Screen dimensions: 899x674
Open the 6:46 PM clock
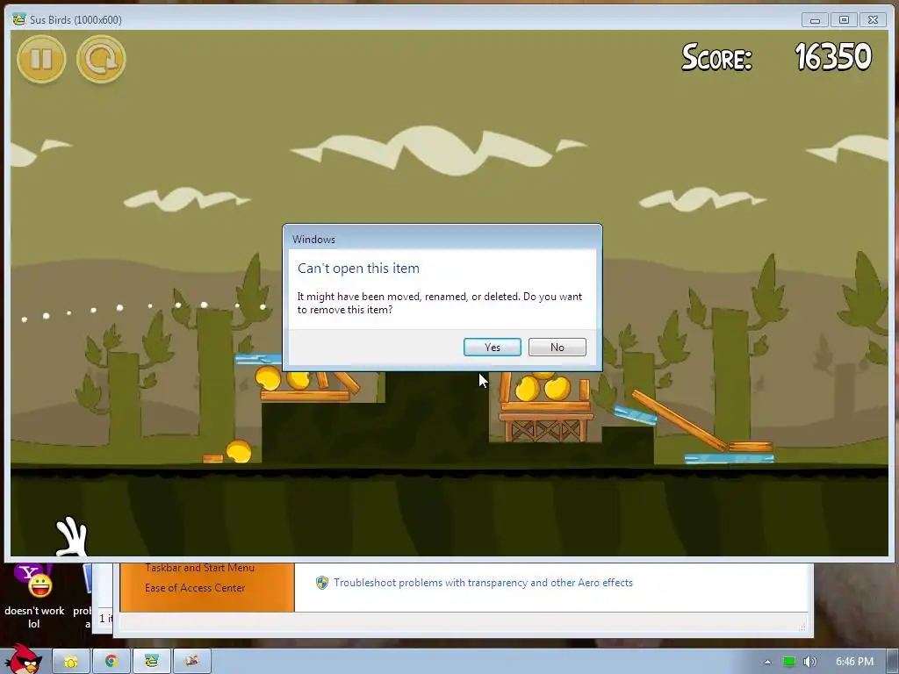point(854,662)
